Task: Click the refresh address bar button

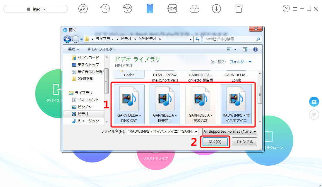Action: click(197, 39)
